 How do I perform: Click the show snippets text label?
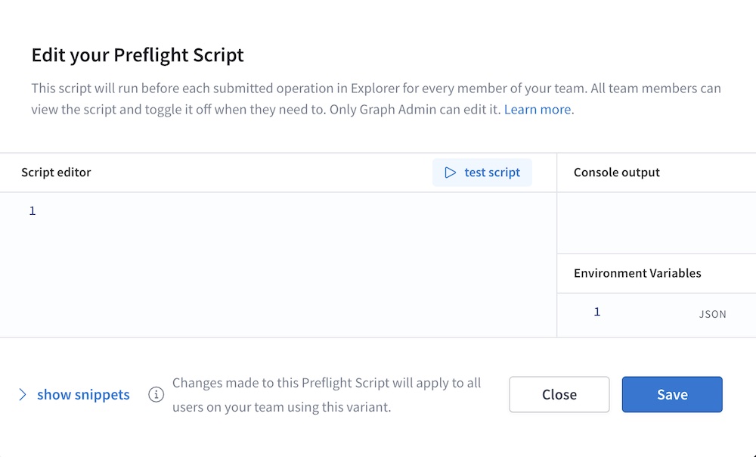point(83,394)
